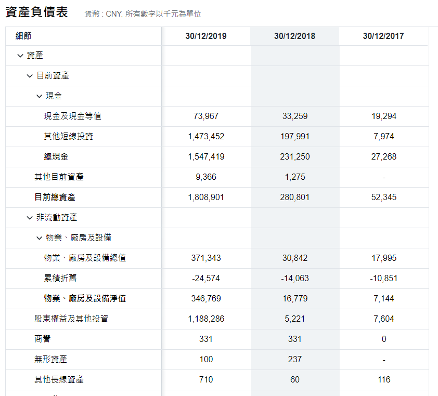Click the value -24,574
Viewport: 438px width, 396px height.
click(x=206, y=278)
